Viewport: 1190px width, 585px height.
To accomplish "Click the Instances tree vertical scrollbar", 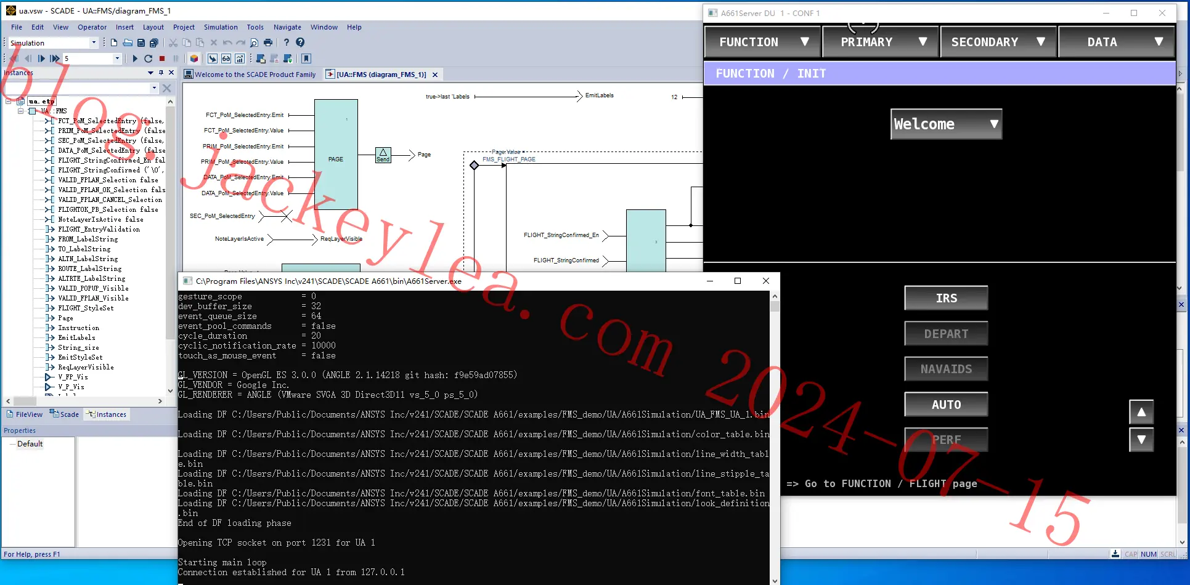I will click(170, 245).
